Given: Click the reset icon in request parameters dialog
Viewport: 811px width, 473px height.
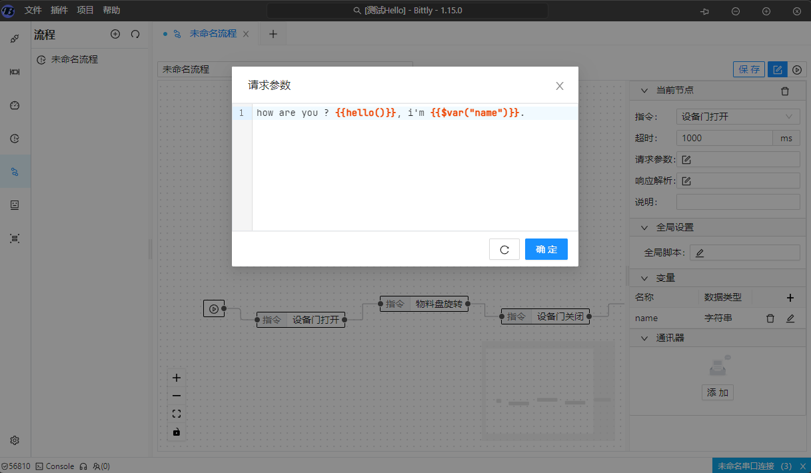Looking at the screenshot, I should [x=504, y=249].
